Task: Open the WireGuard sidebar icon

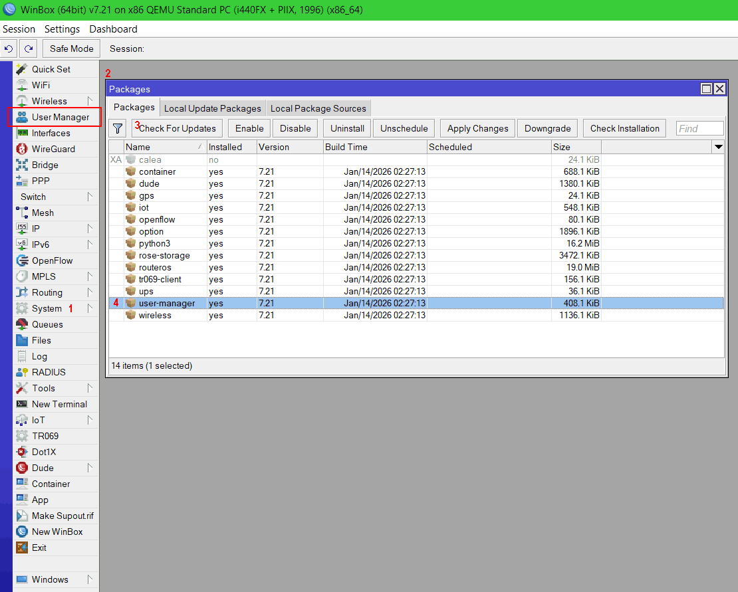Action: point(22,149)
